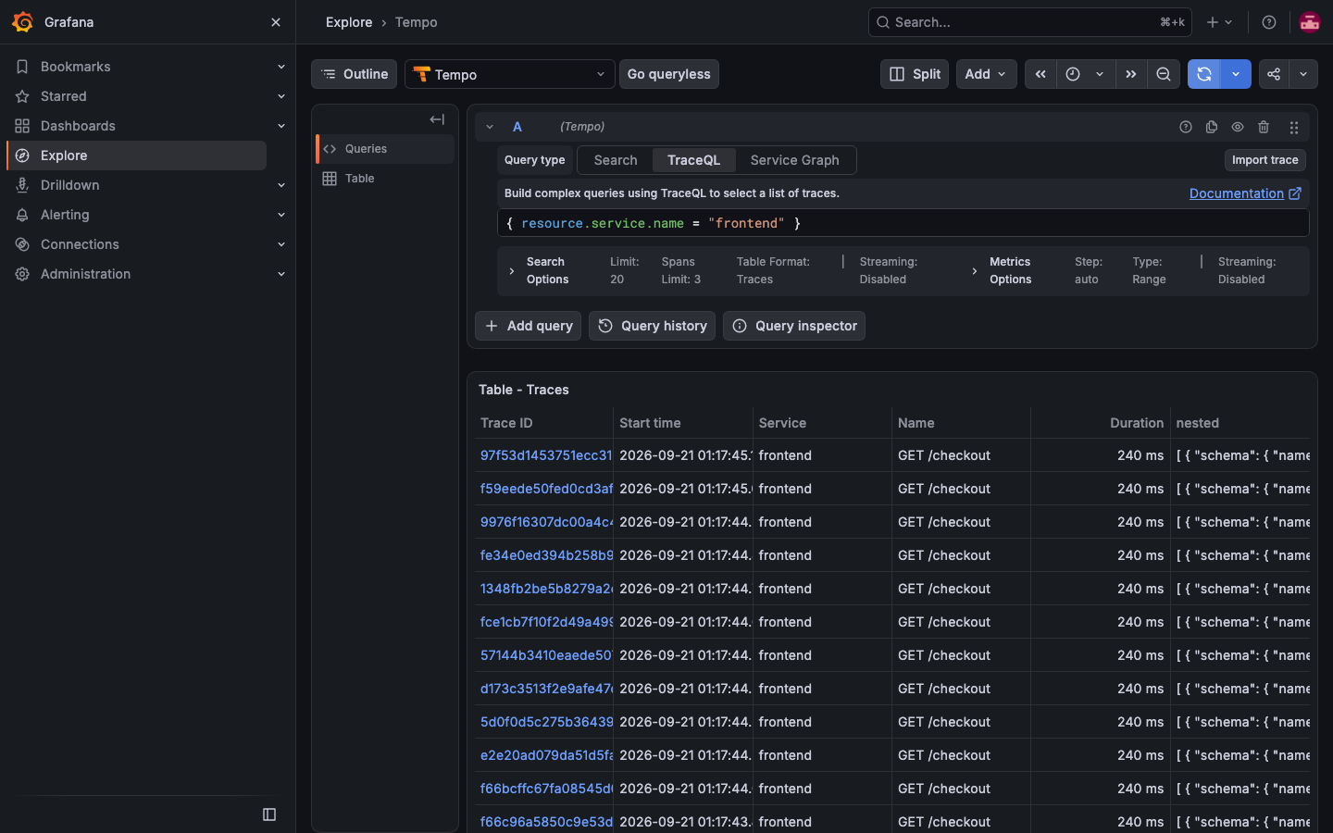Open the Help question mark icon
Viewport: 1333px width, 833px height.
click(x=1269, y=22)
